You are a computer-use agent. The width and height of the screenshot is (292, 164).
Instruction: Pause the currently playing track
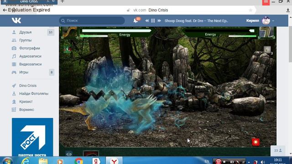point(153,20)
